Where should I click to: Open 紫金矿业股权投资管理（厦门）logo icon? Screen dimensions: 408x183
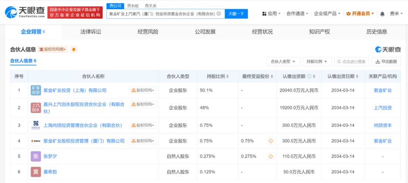tap(36, 141)
